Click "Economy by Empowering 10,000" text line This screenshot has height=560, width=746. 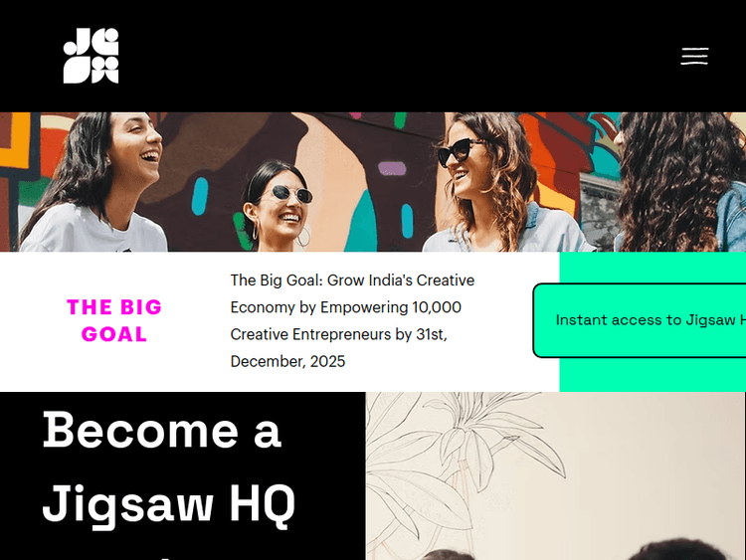[346, 307]
